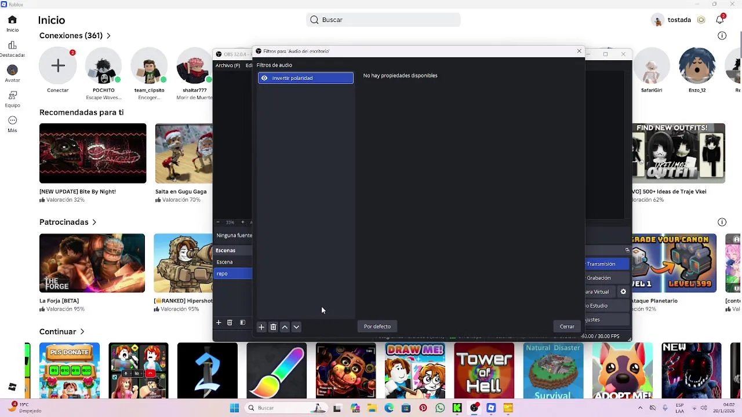Screen dimensions: 742x417
Task: Open info icon beside Conexiones row
Action: [722, 36]
